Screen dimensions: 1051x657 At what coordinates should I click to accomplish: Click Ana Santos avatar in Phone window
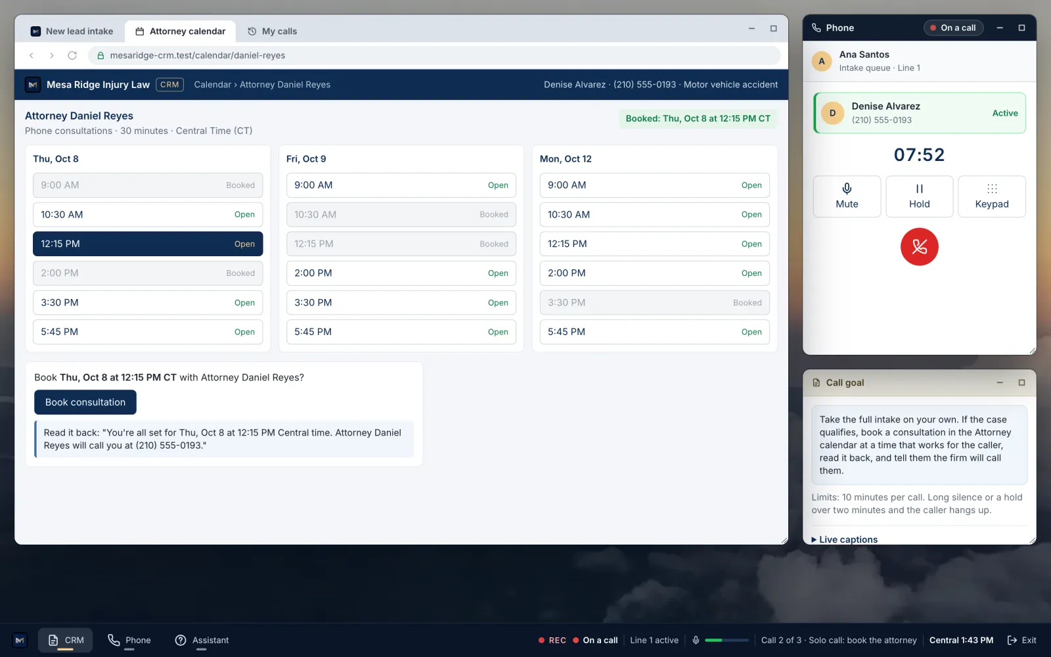tap(822, 61)
